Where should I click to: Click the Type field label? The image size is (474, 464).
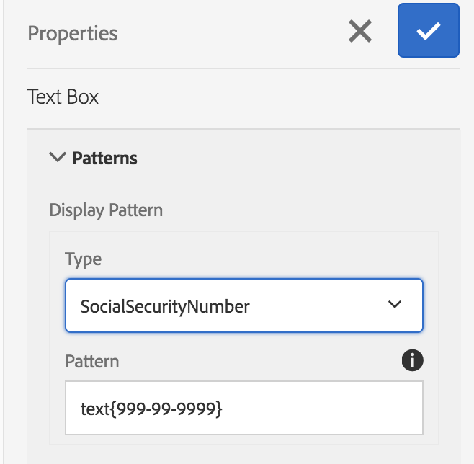83,259
